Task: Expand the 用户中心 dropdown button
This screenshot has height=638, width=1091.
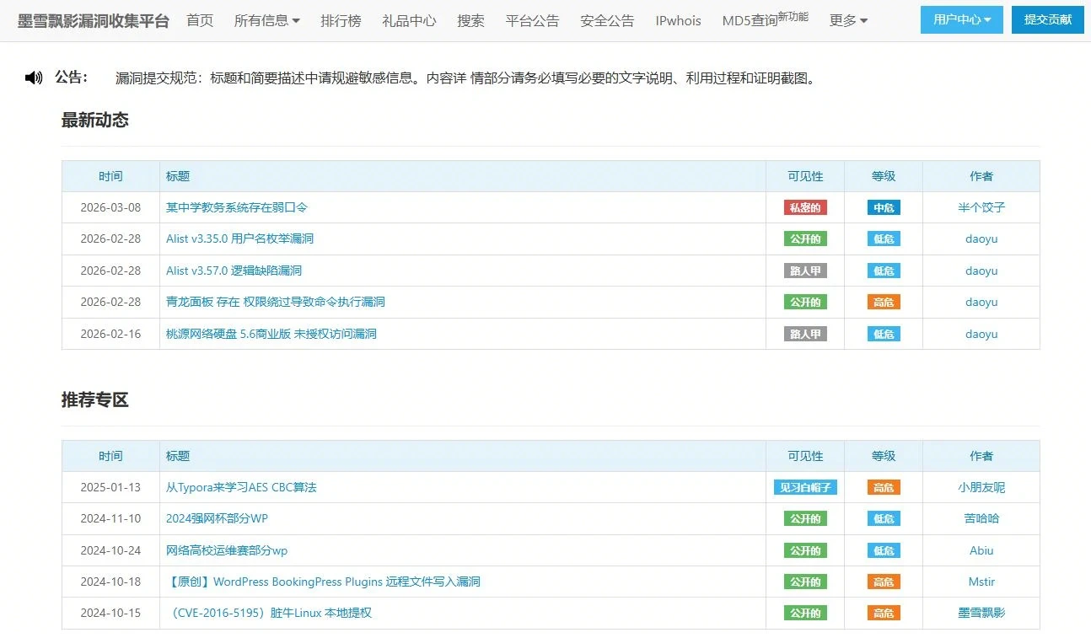Action: pos(961,19)
